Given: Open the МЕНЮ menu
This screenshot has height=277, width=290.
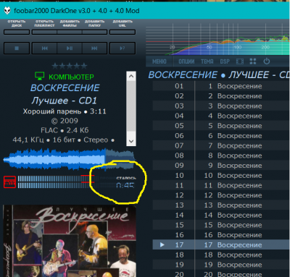Looking at the screenshot, I should click(x=159, y=61).
